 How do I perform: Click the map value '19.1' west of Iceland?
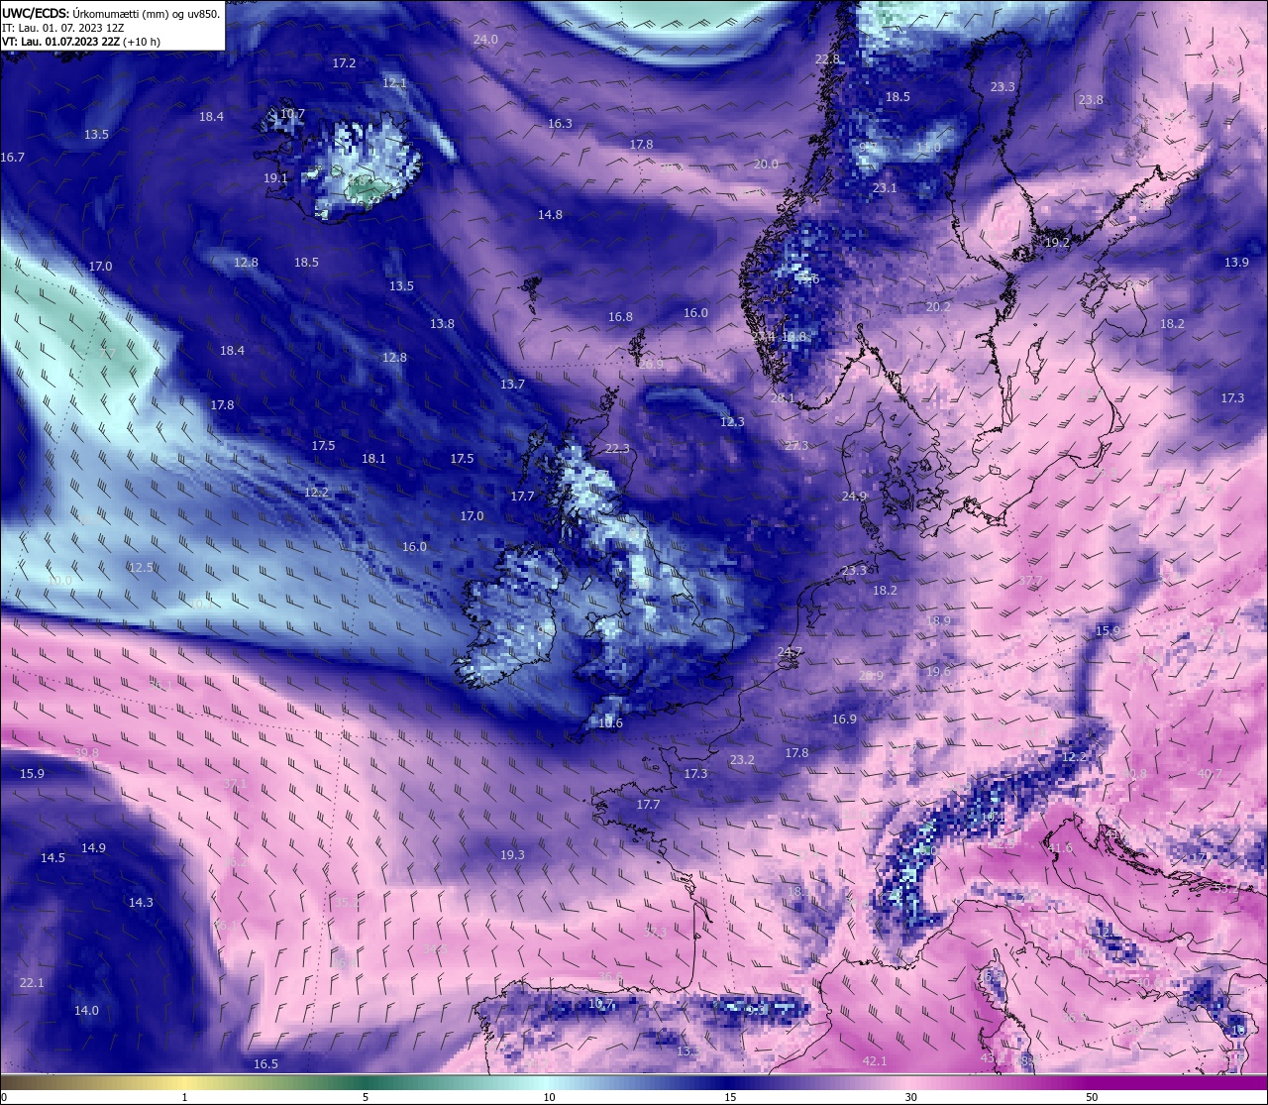pos(275,178)
